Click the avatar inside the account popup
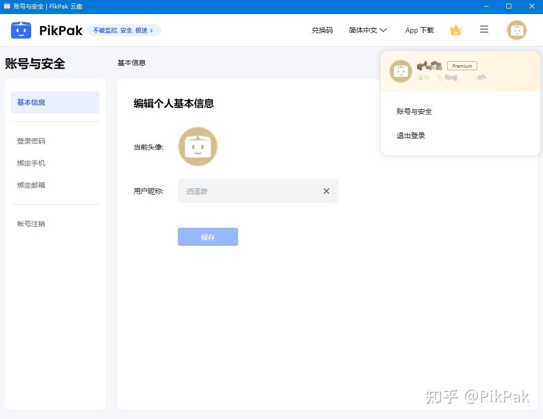 400,71
